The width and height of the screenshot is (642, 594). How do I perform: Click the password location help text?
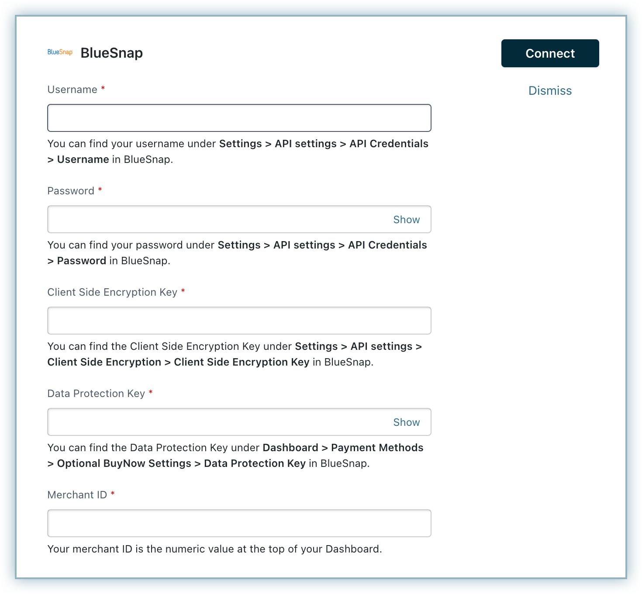click(237, 252)
